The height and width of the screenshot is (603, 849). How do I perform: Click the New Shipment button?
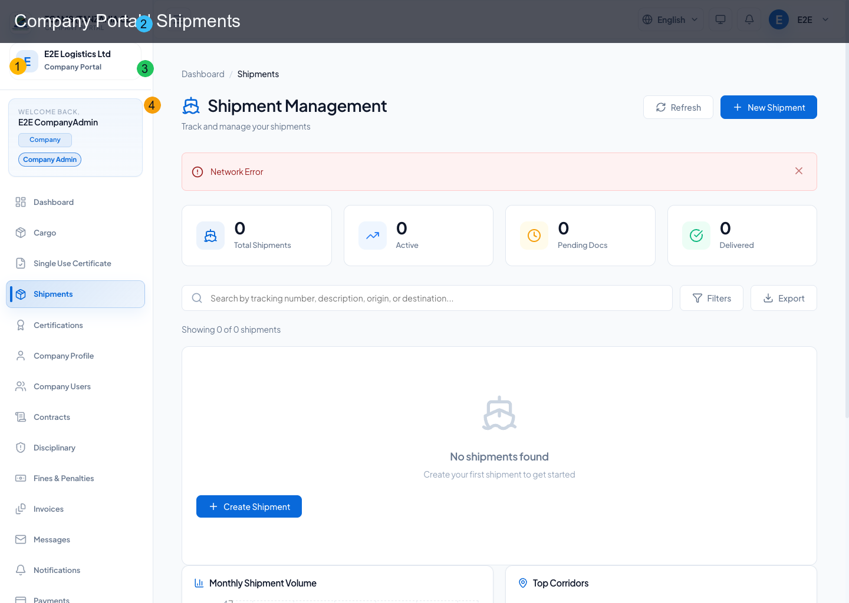(x=769, y=107)
